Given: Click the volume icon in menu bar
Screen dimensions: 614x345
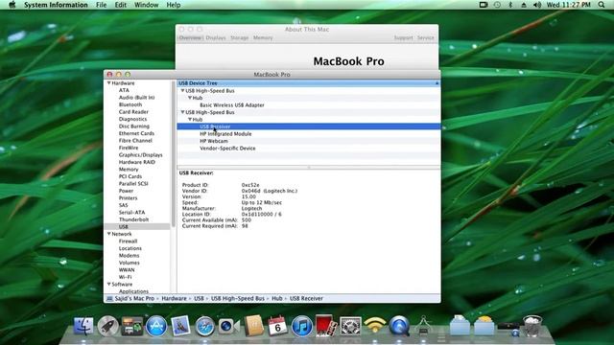Looking at the screenshot, I should click(x=537, y=5).
